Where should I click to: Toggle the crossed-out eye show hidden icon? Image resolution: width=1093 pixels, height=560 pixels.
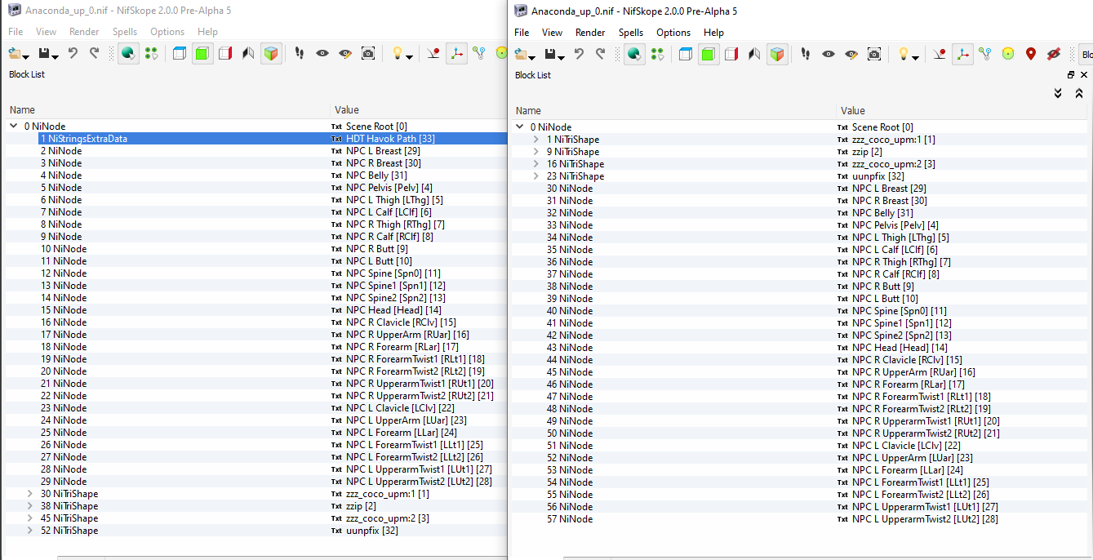pos(1054,54)
